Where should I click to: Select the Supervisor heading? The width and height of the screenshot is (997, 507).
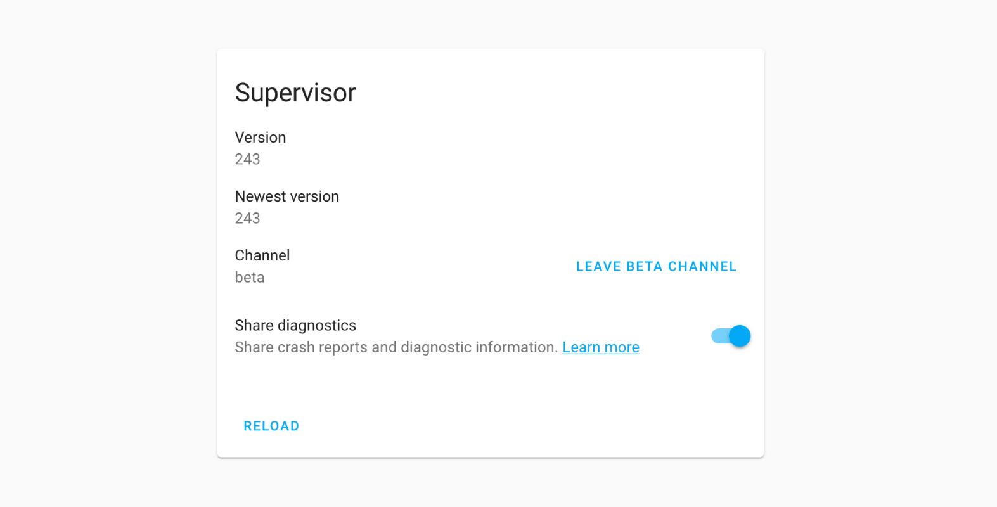point(295,93)
